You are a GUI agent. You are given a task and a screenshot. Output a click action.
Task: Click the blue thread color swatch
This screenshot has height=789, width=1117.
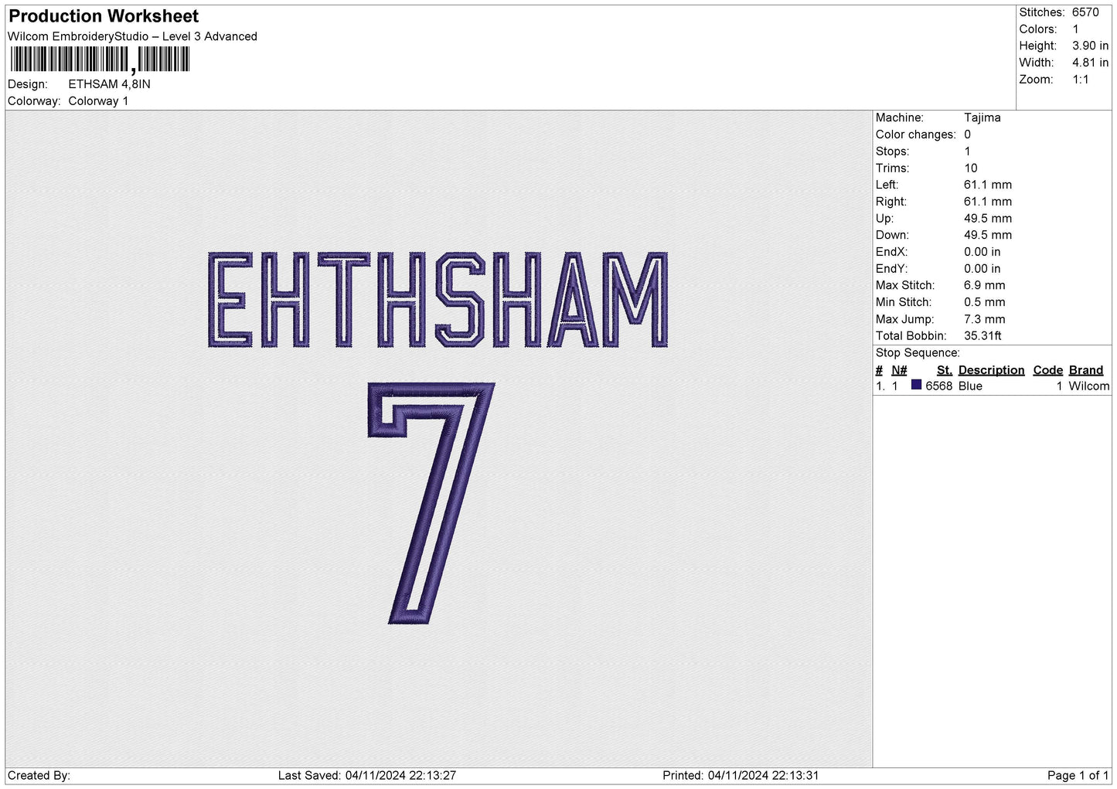click(x=916, y=385)
